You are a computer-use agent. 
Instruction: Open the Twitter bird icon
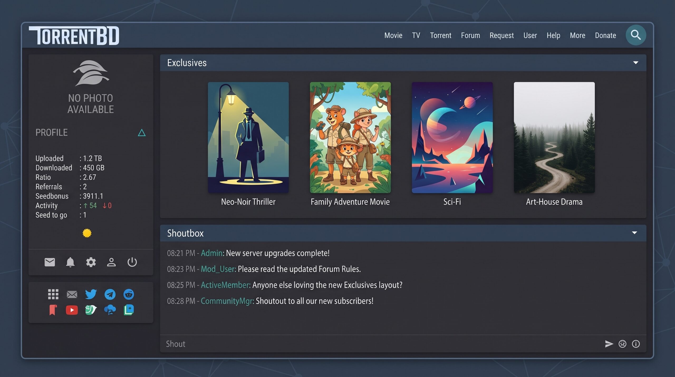91,294
